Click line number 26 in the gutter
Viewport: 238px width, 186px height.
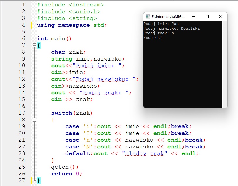22,174
